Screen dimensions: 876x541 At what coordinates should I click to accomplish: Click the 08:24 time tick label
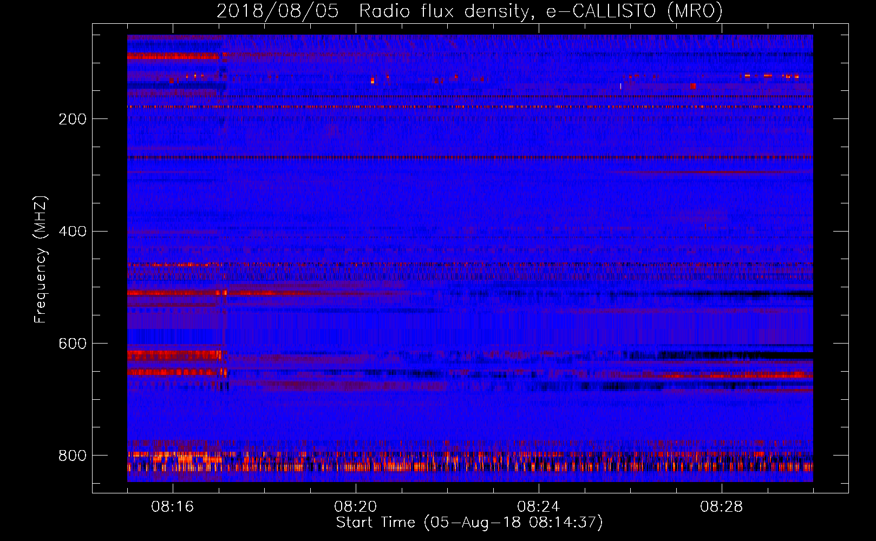click(x=539, y=507)
